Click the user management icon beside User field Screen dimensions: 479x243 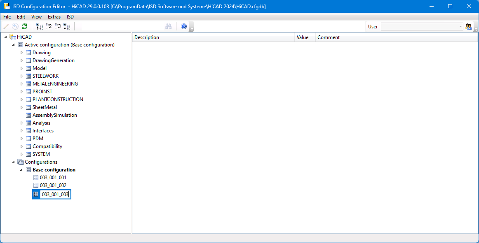point(468,27)
